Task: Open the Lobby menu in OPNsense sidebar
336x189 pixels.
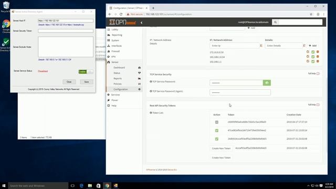Action: tap(114, 29)
